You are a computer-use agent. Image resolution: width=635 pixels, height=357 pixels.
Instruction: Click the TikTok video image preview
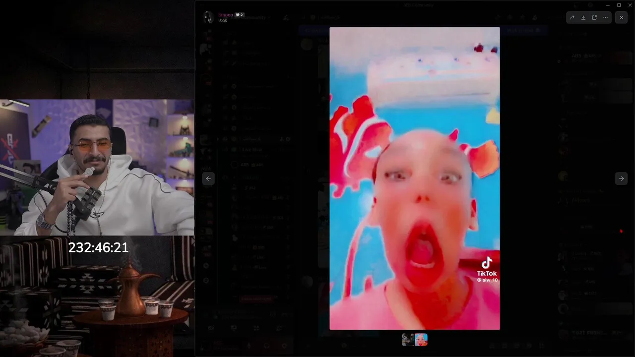[x=415, y=178]
